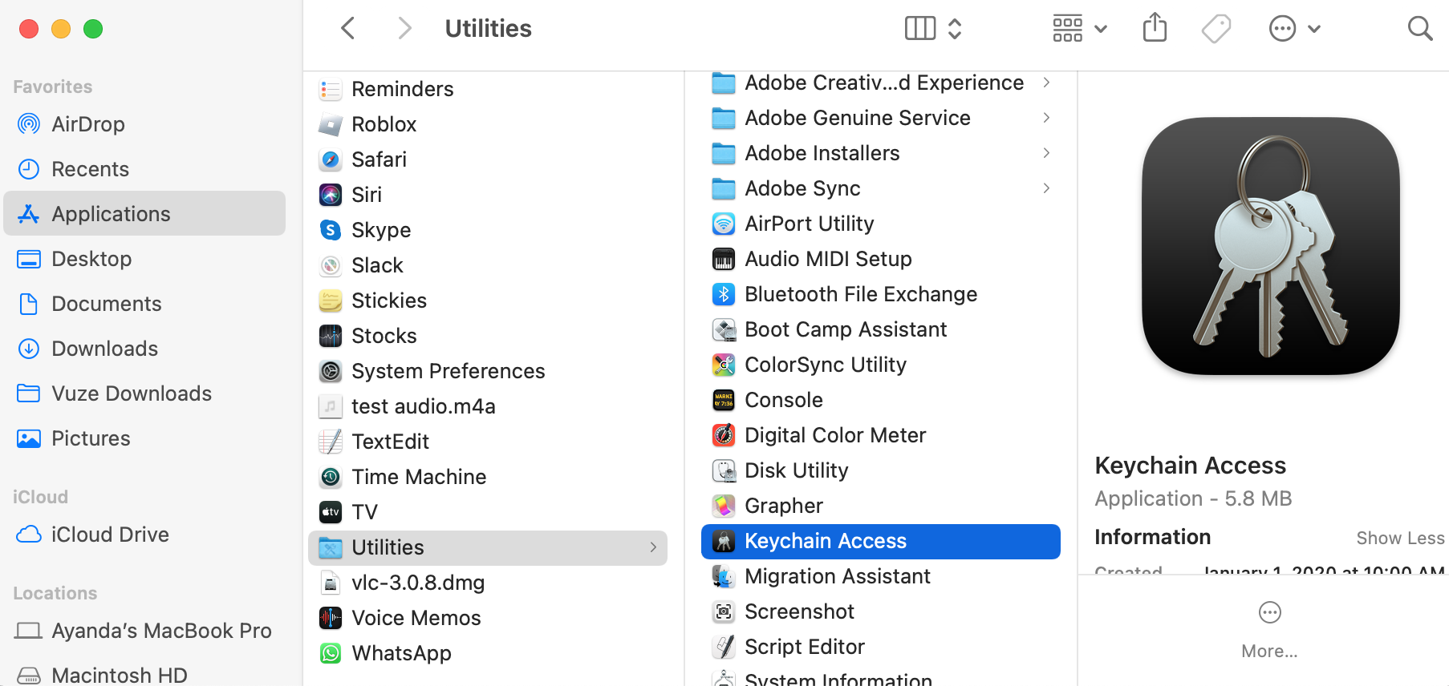This screenshot has width=1449, height=686.
Task: Expand the Utilities folder chevron
Action: (653, 547)
